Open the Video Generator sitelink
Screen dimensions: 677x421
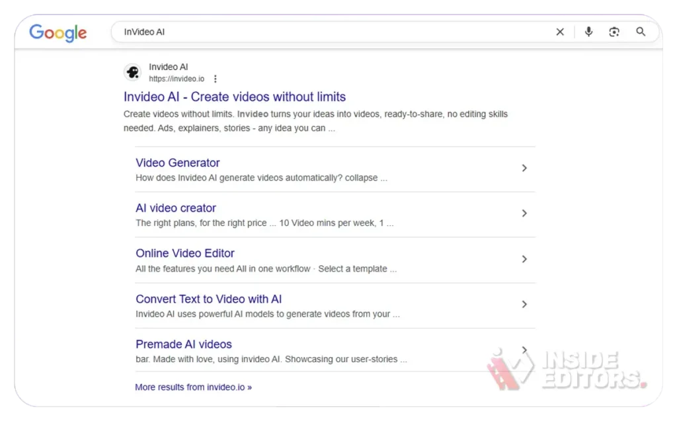click(177, 163)
